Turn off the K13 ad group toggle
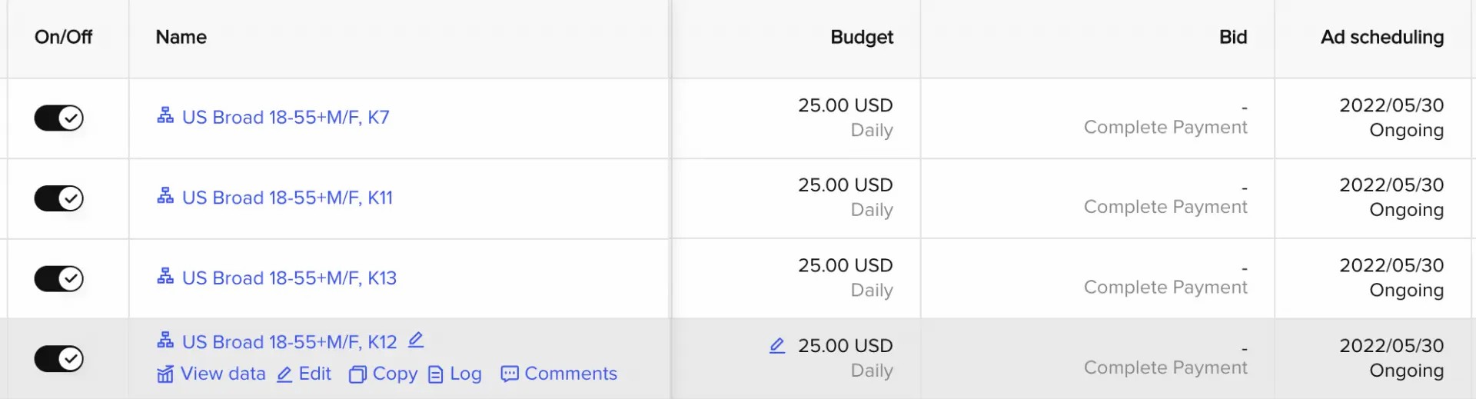1476x399 pixels. click(58, 278)
